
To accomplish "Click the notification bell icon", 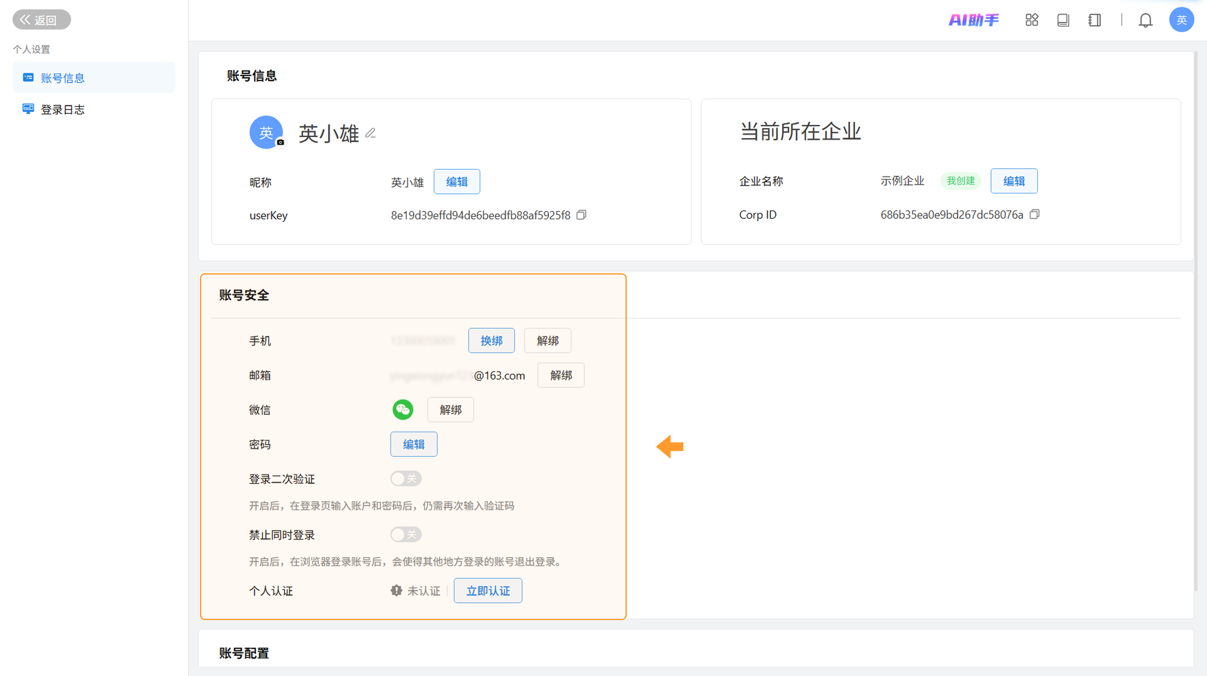I will (1145, 20).
